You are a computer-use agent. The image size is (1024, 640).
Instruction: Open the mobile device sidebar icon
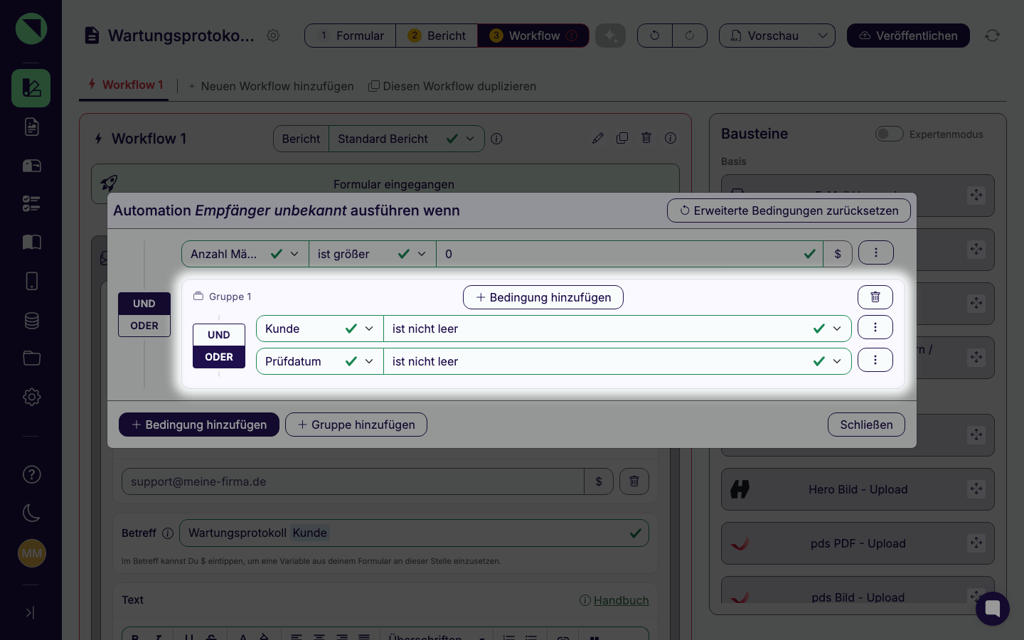pos(31,281)
